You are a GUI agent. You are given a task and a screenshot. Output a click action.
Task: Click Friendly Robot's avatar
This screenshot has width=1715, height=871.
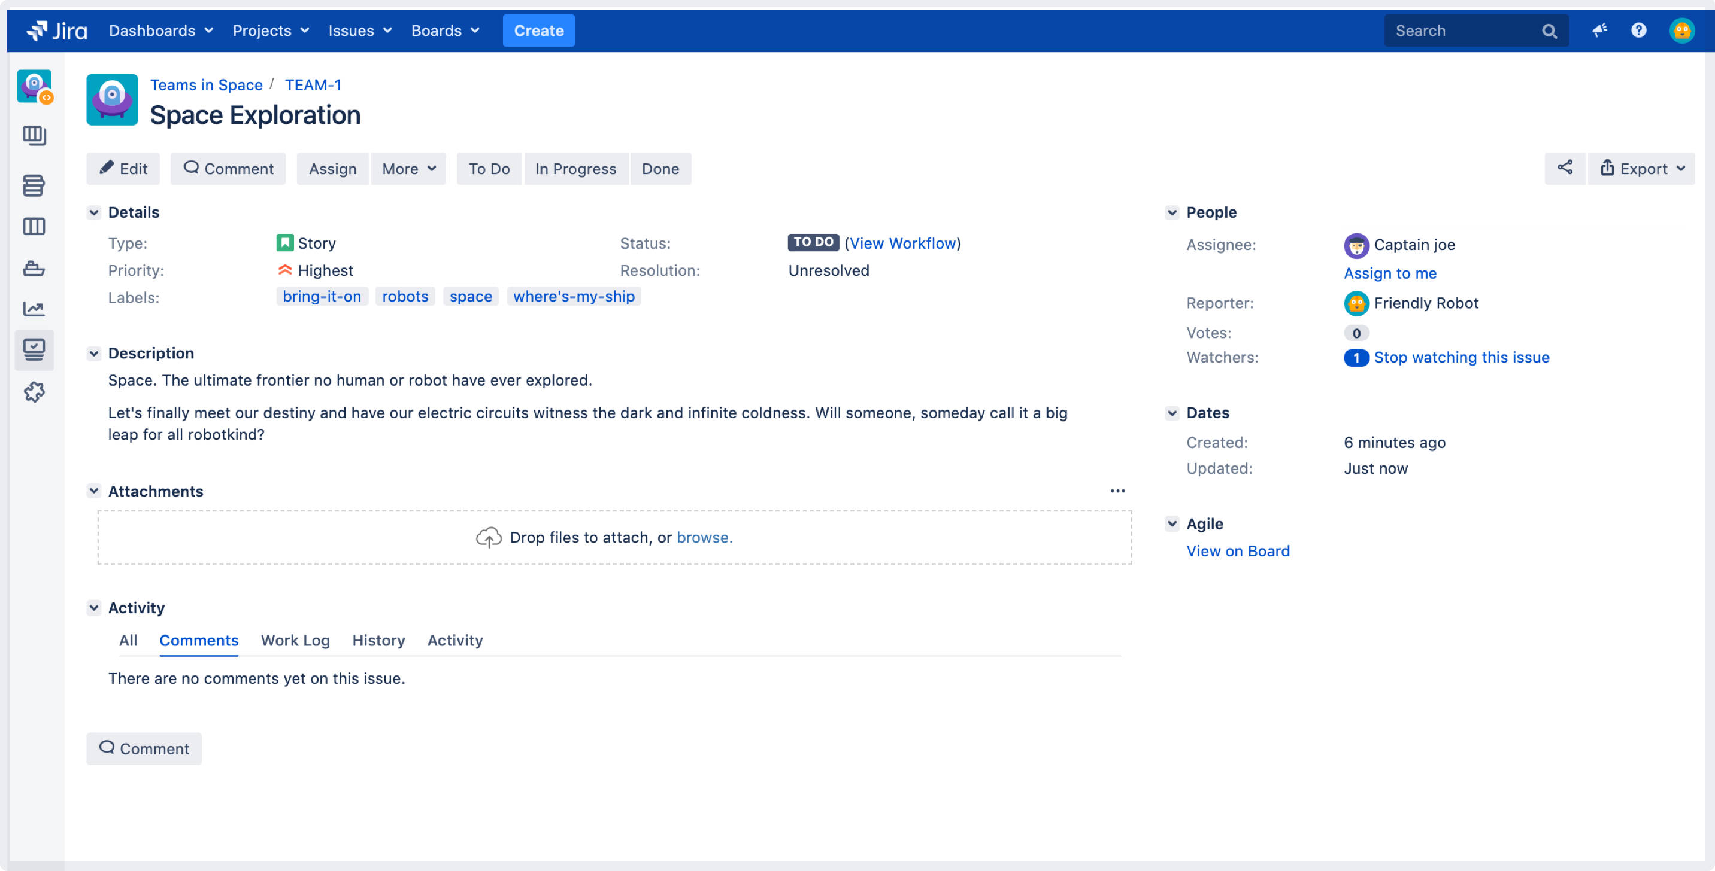(1356, 304)
